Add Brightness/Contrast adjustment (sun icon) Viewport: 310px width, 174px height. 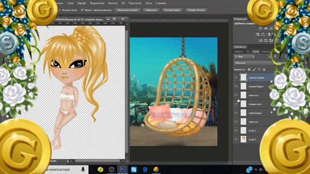(260, 29)
